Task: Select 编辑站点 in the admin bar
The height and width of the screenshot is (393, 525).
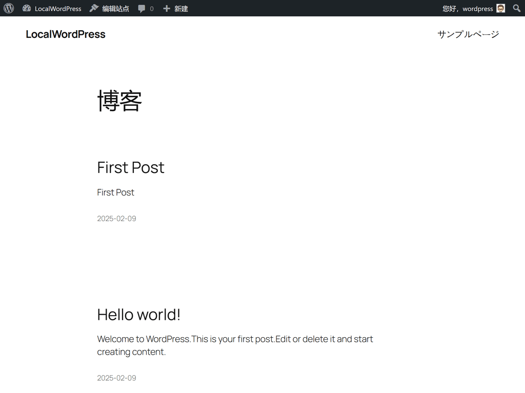Action: pos(115,9)
